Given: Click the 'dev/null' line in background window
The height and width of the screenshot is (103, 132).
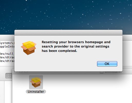Looking at the screenshot, I should click(x=7, y=54).
